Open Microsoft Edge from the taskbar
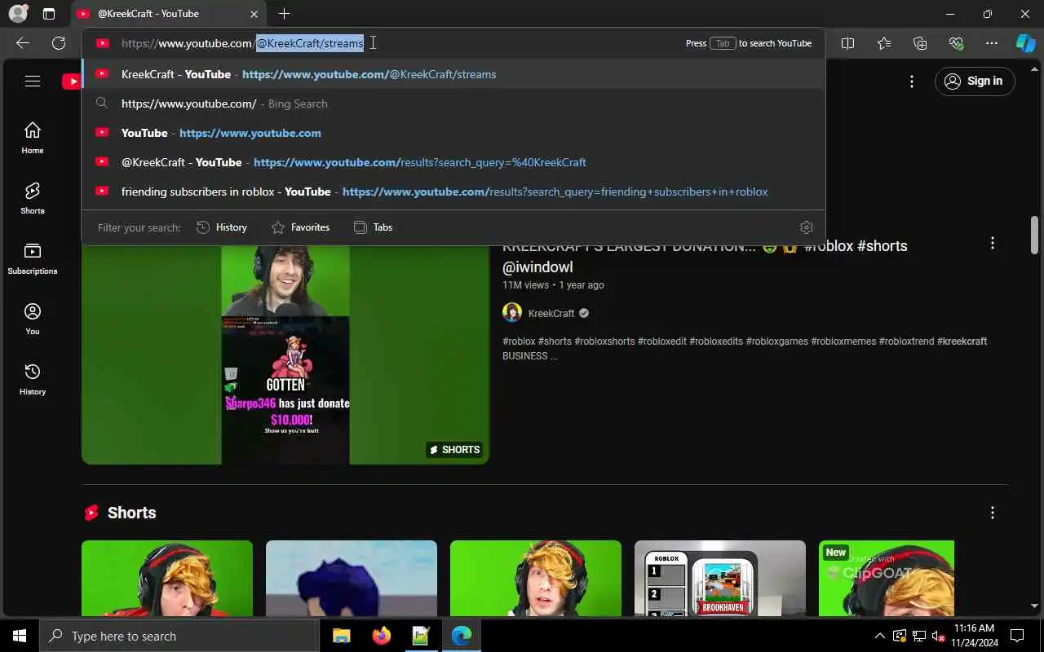Viewport: 1044px width, 652px height. pyautogui.click(x=461, y=636)
